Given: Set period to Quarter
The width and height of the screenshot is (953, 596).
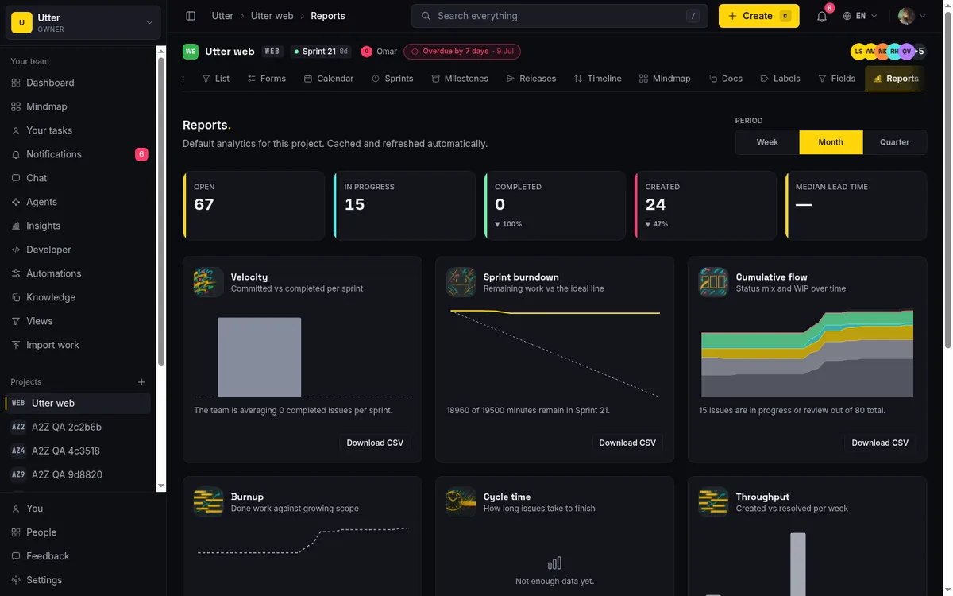Looking at the screenshot, I should pos(894,142).
